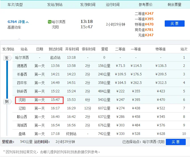Click the 637公里 distance for 鞍山西
190x157 pixels.
coord(104,117)
